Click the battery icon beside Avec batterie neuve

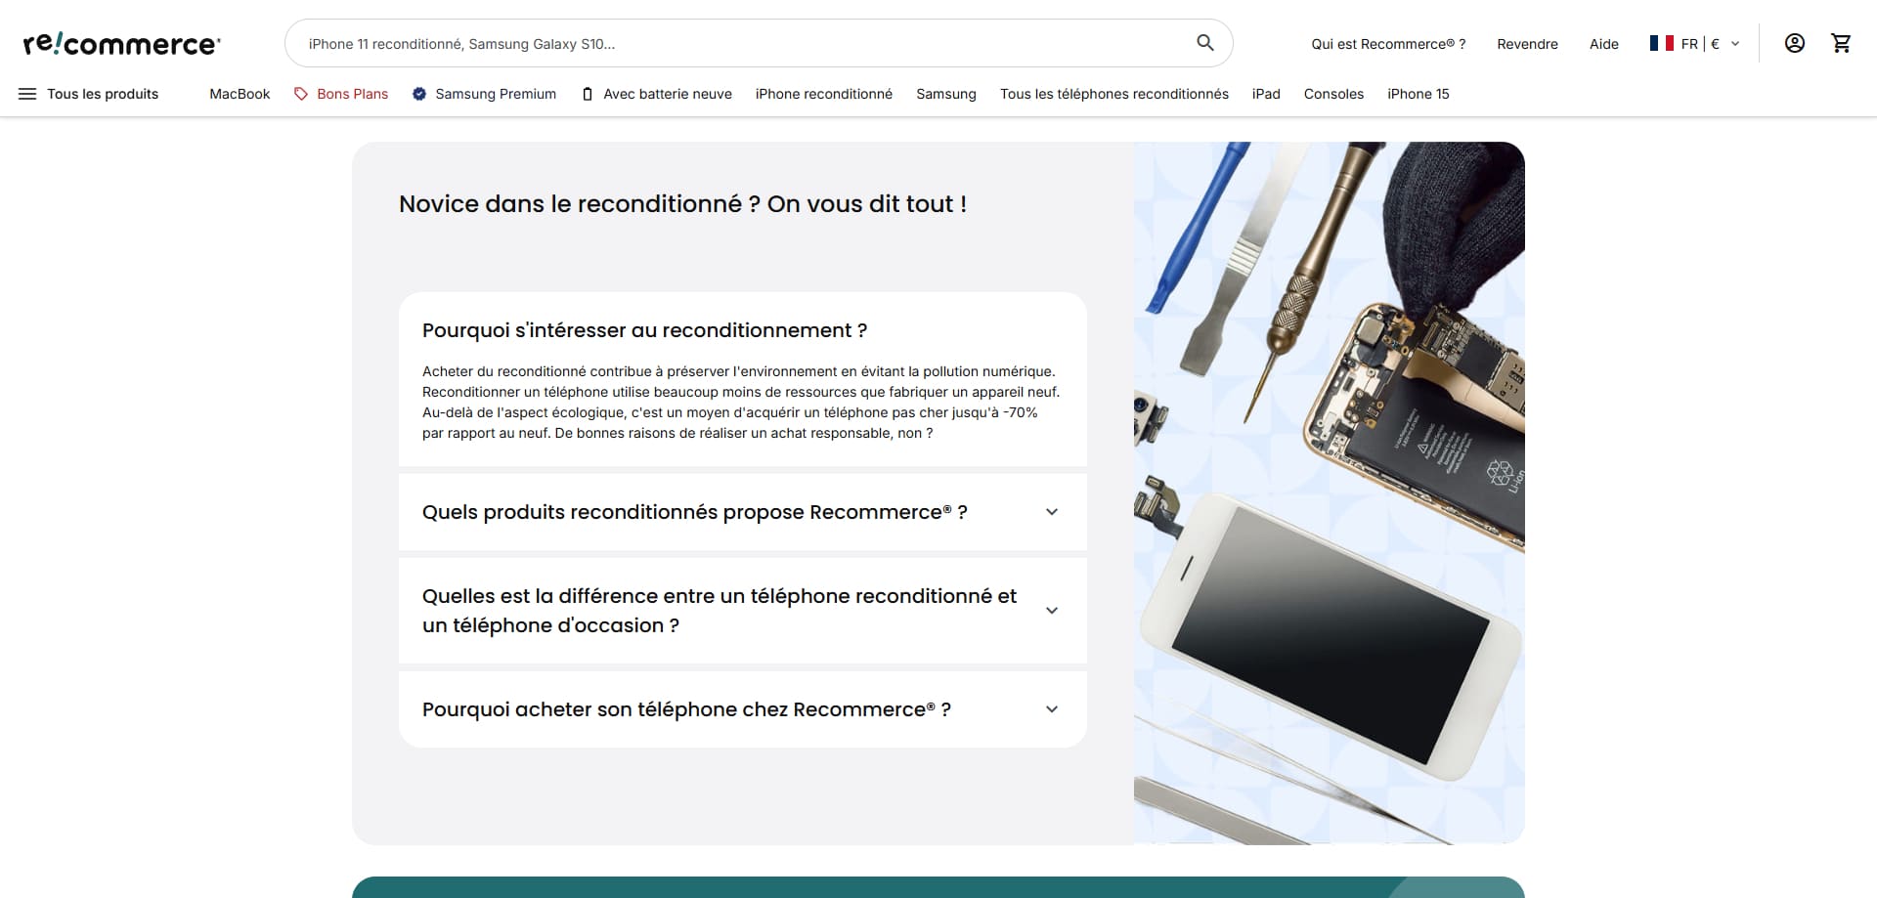pyautogui.click(x=588, y=94)
